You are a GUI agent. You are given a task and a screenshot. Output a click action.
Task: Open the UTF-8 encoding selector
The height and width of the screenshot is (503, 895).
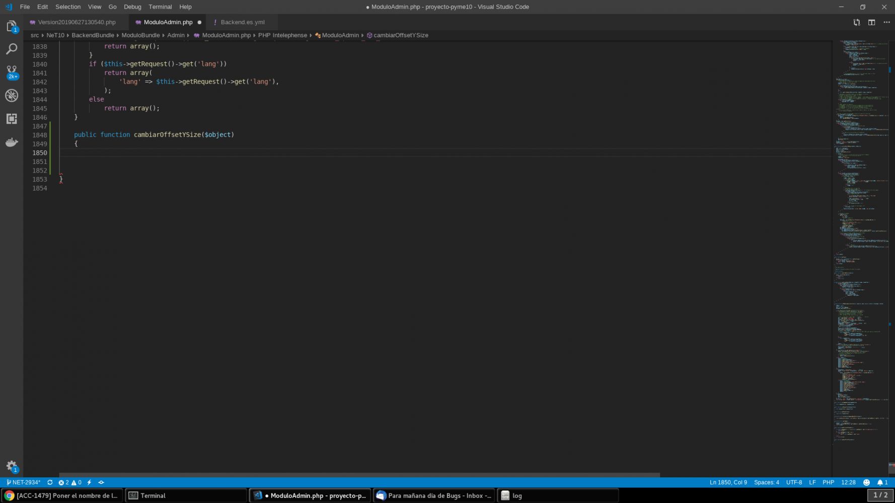click(794, 482)
